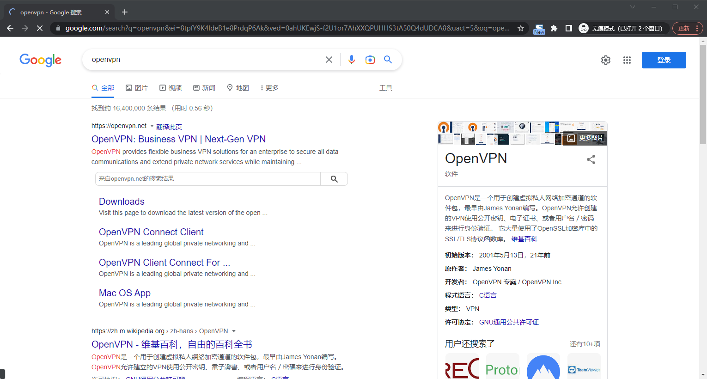This screenshot has width=707, height=379.
Task: Click the main Google search input field
Action: pyautogui.click(x=206, y=60)
